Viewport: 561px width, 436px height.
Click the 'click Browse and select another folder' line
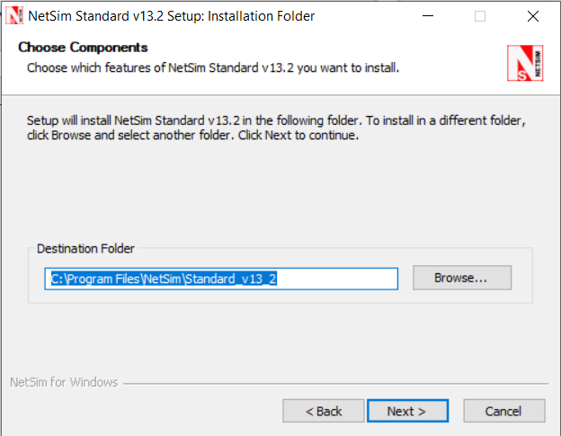193,136
